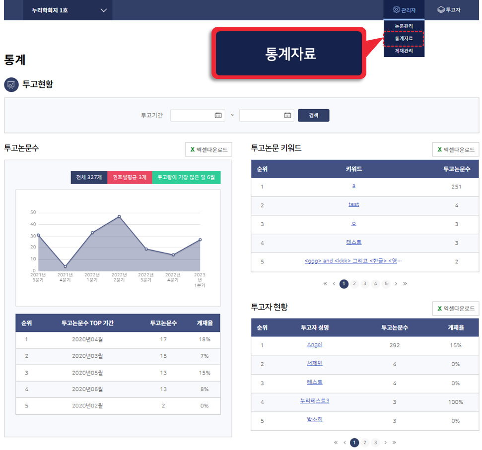This screenshot has width=482, height=450.
Task: Open the end date calendar icon
Action: [287, 116]
